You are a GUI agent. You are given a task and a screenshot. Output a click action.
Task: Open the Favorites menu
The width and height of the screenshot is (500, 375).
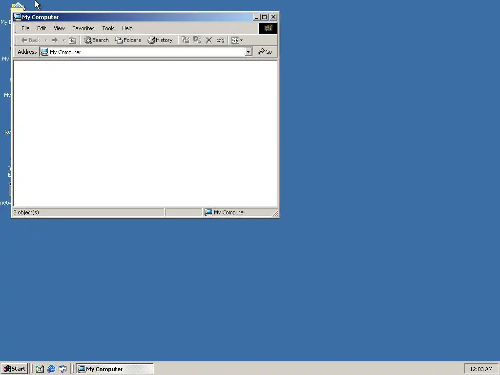pos(83,28)
